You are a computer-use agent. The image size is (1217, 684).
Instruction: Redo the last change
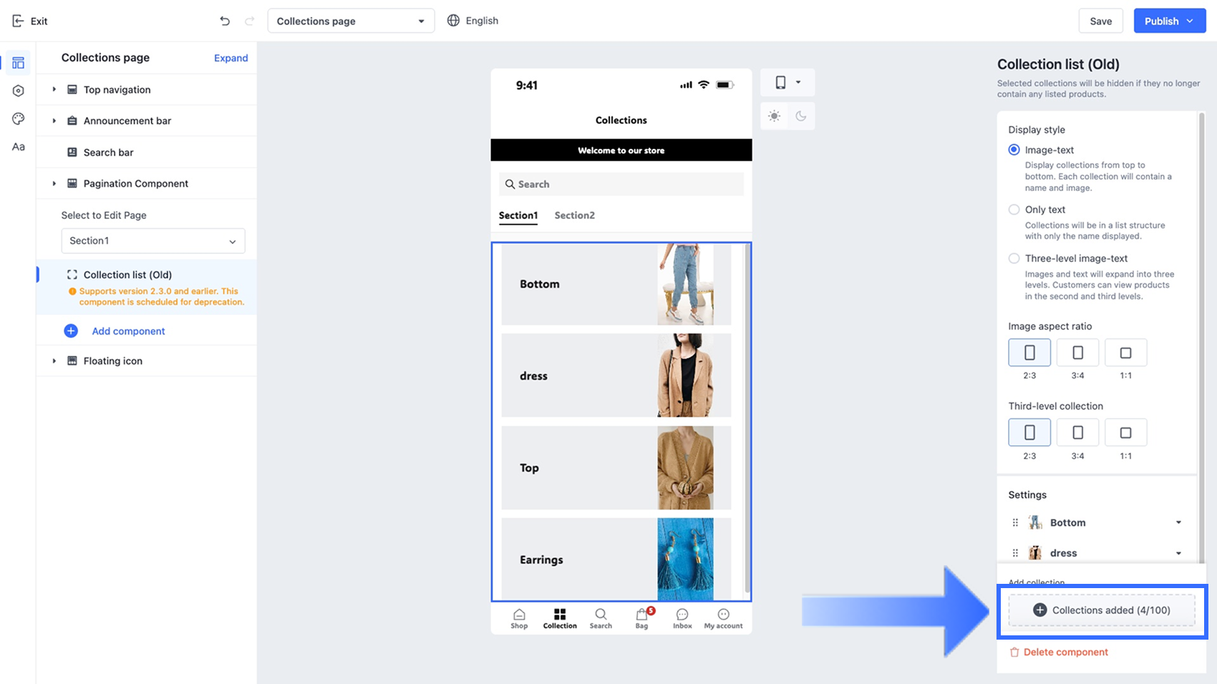[x=249, y=21]
